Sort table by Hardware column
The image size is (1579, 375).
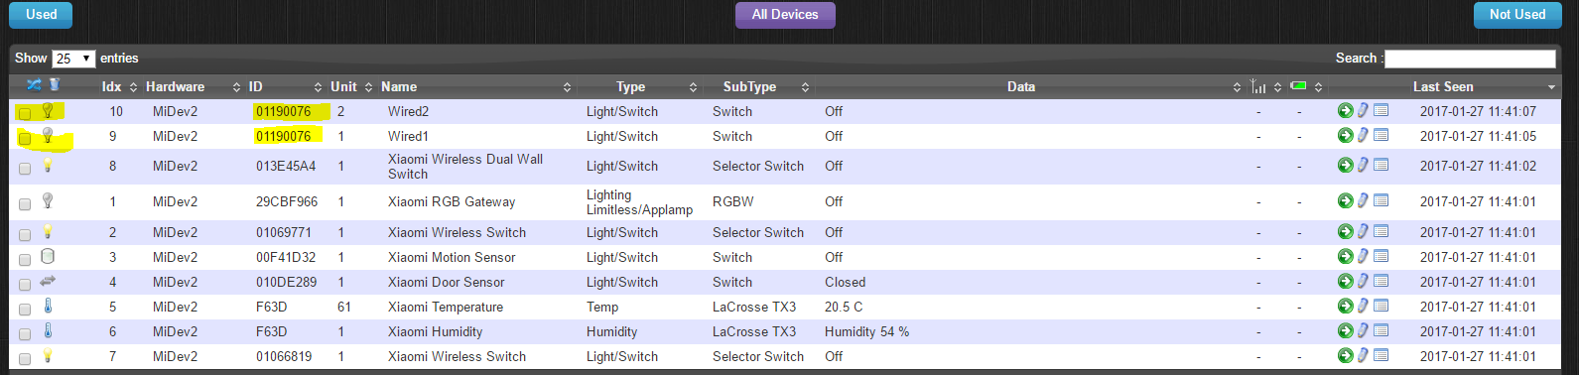(x=193, y=86)
